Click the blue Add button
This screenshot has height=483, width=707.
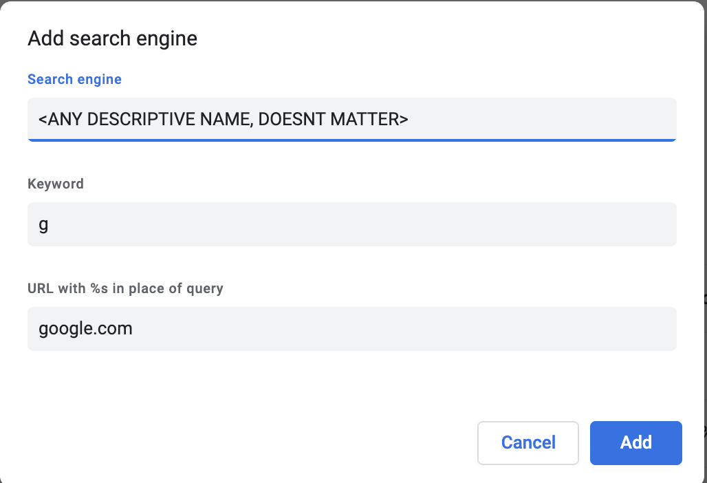coord(635,442)
